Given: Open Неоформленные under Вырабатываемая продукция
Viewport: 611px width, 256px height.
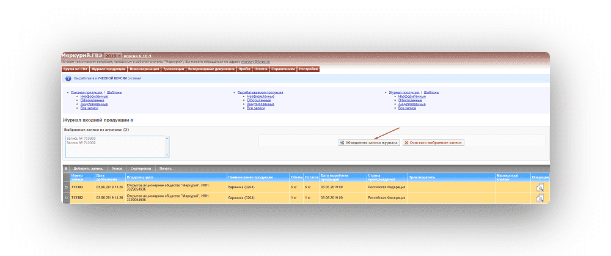Looking at the screenshot, I should (261, 97).
